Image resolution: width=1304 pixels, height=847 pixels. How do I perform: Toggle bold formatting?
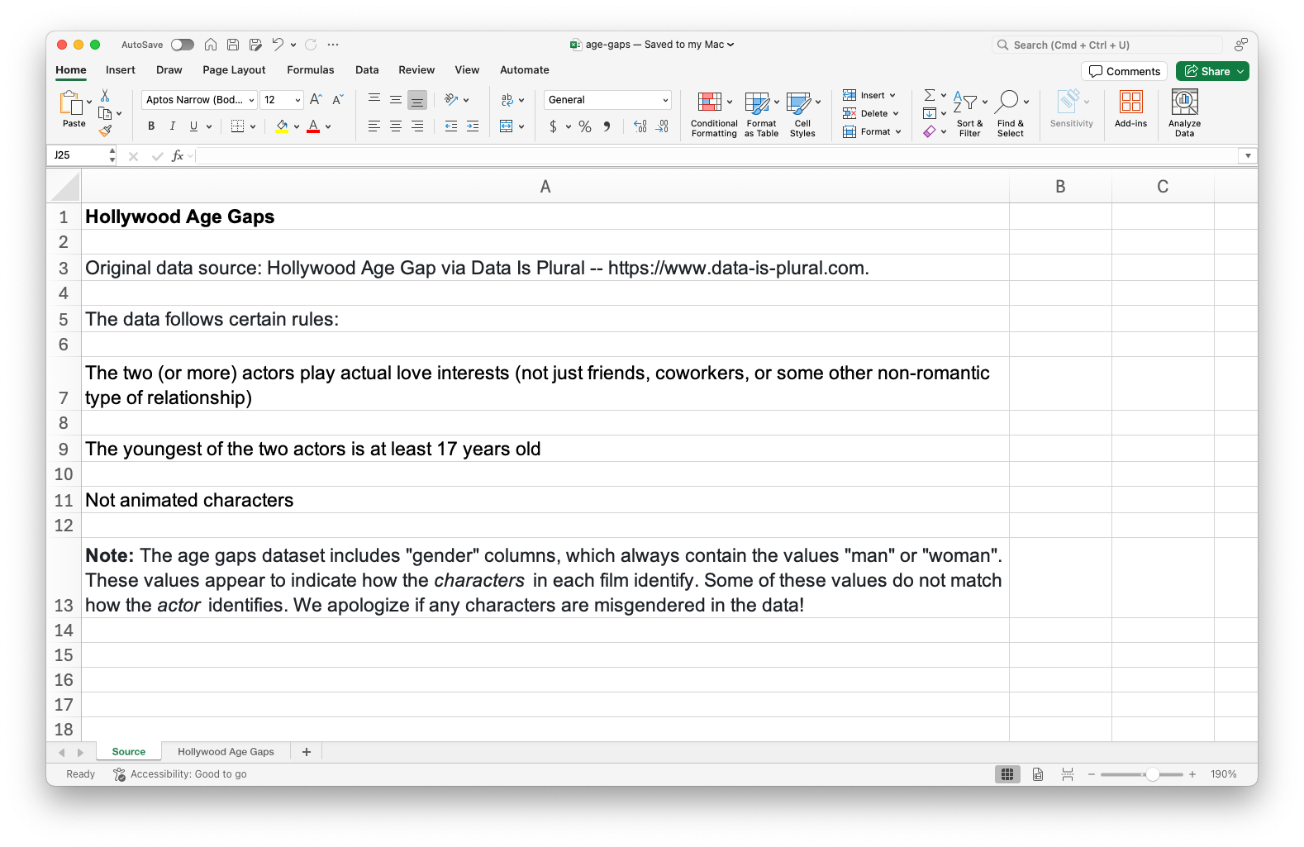(151, 126)
